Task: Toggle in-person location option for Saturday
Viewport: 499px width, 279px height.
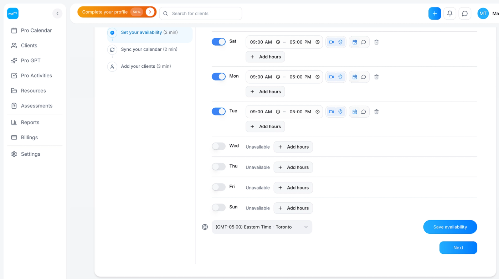Action: click(340, 42)
